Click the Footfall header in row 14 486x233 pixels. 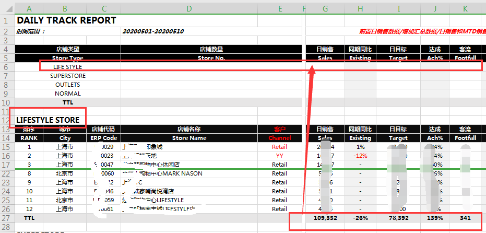click(x=465, y=138)
